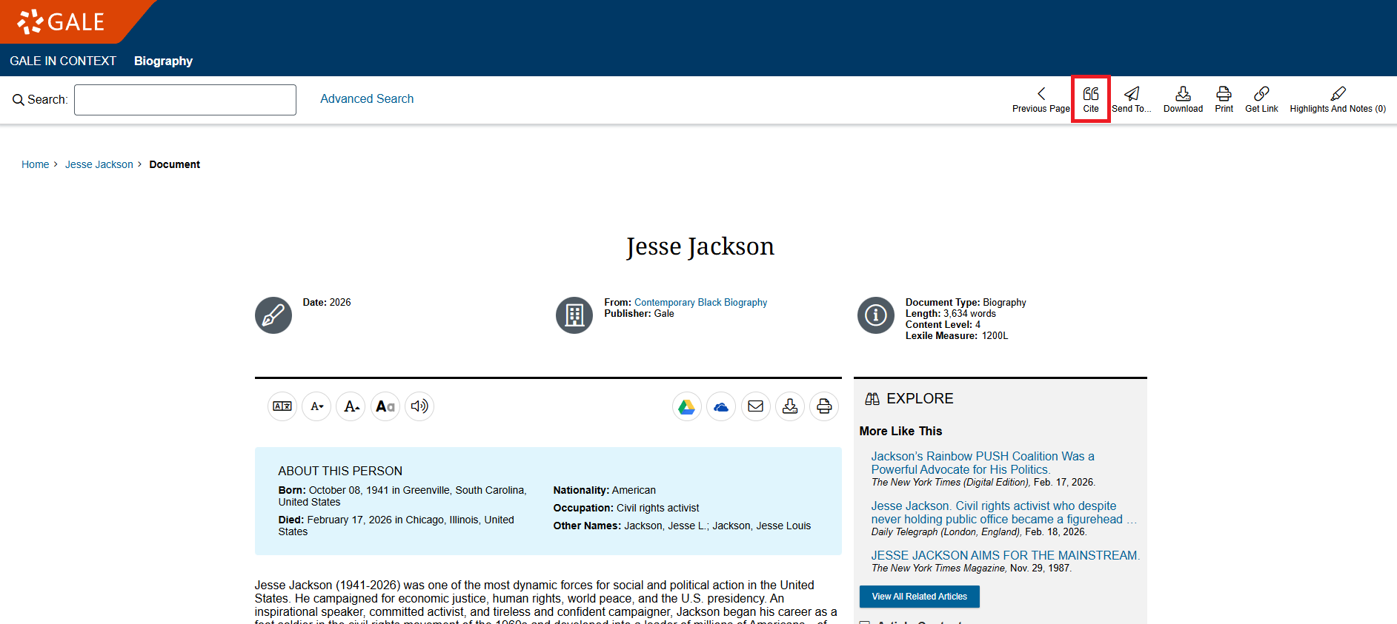Decrease the article font size
This screenshot has width=1397, height=624.
tap(316, 406)
